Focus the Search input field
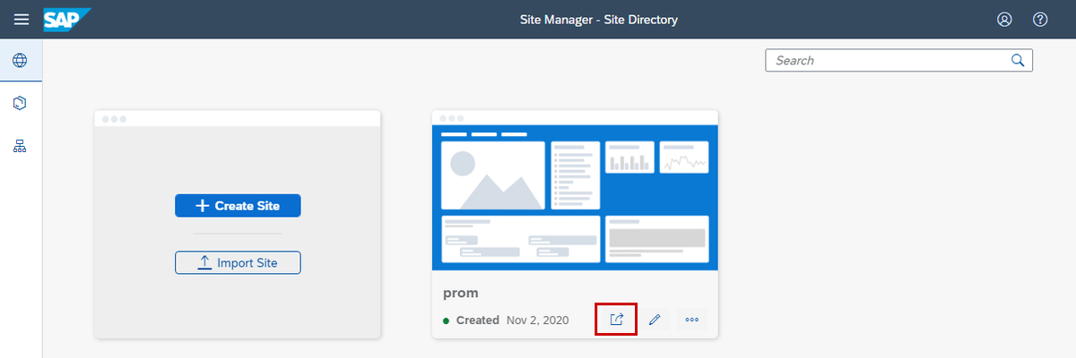 pos(898,60)
